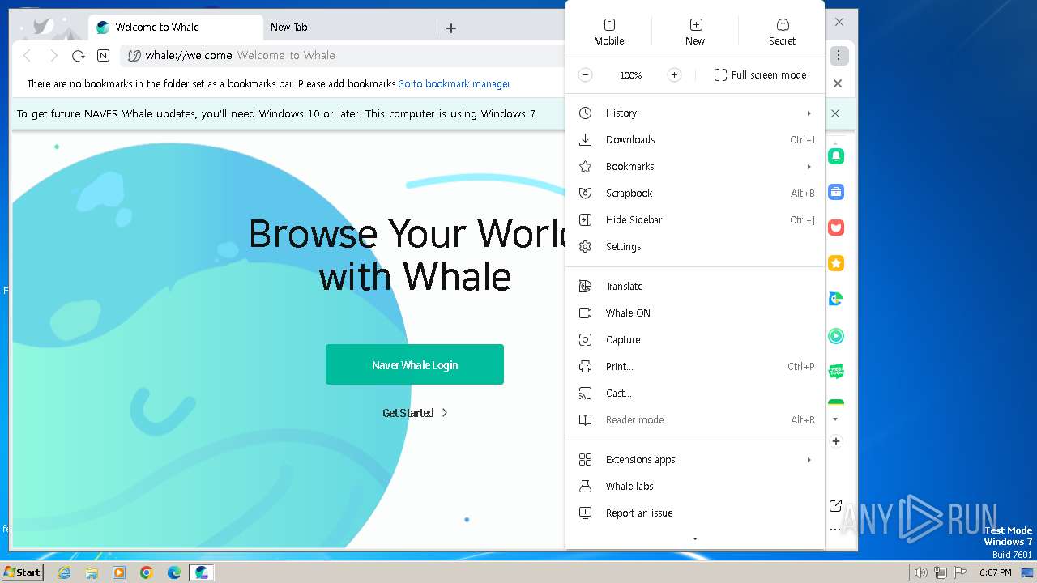Image resolution: width=1037 pixels, height=583 pixels.
Task: Add a new tab with plus button
Action: (451, 28)
